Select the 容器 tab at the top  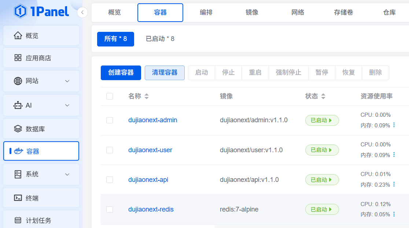coord(160,12)
